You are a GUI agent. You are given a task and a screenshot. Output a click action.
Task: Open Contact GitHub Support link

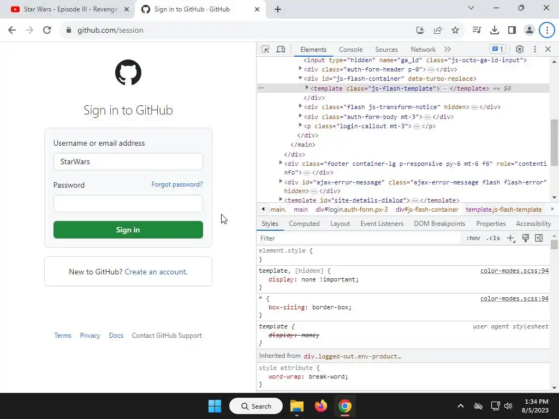167,336
